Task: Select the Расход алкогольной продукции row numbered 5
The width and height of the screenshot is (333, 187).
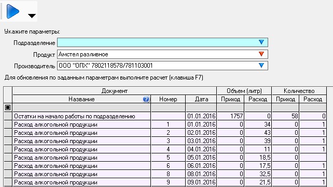Action: point(165,158)
